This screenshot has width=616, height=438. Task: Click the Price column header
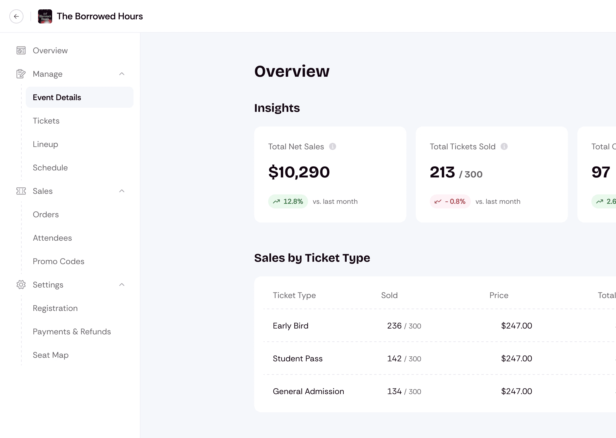click(x=499, y=295)
